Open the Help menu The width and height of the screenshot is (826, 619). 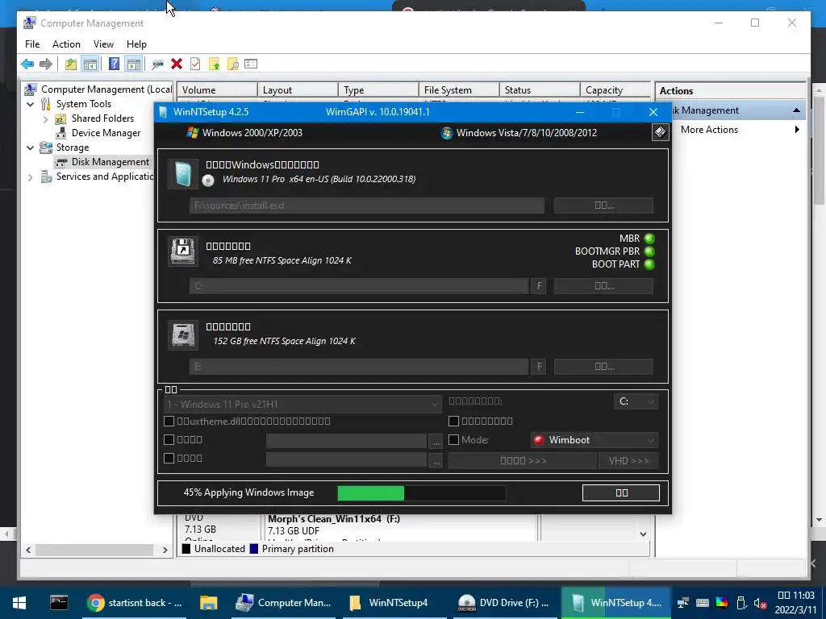coord(136,44)
